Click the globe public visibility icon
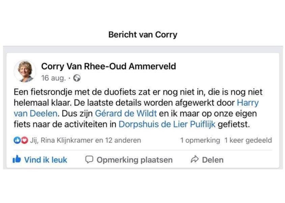 pyautogui.click(x=77, y=78)
